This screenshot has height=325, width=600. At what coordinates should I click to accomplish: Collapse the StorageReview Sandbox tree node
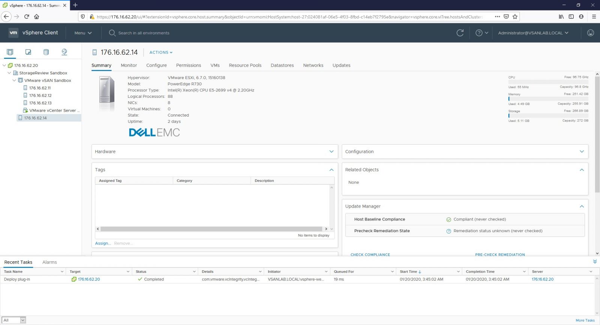[9, 73]
